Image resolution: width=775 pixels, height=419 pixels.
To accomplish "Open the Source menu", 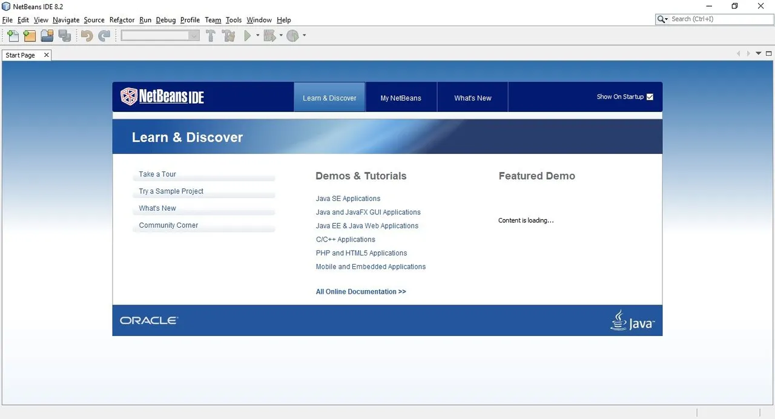I will coord(94,20).
